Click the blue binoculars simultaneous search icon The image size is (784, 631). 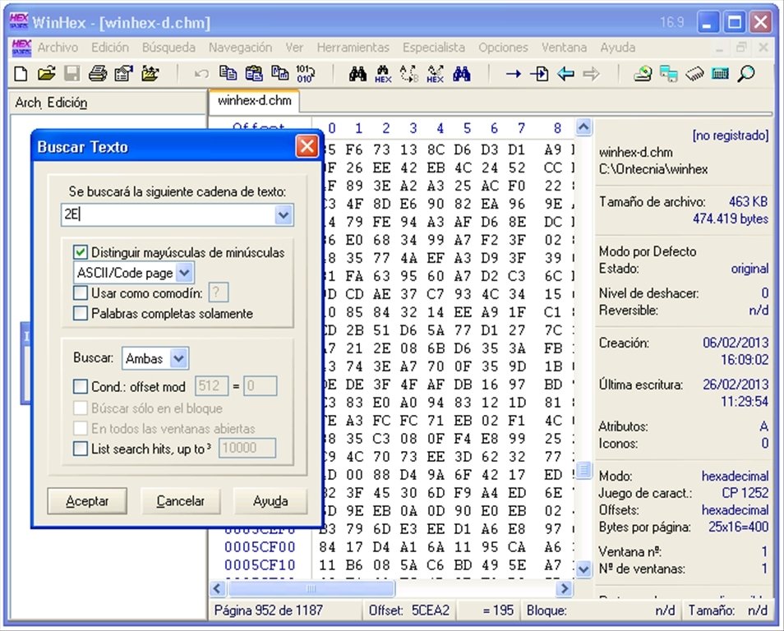click(462, 74)
